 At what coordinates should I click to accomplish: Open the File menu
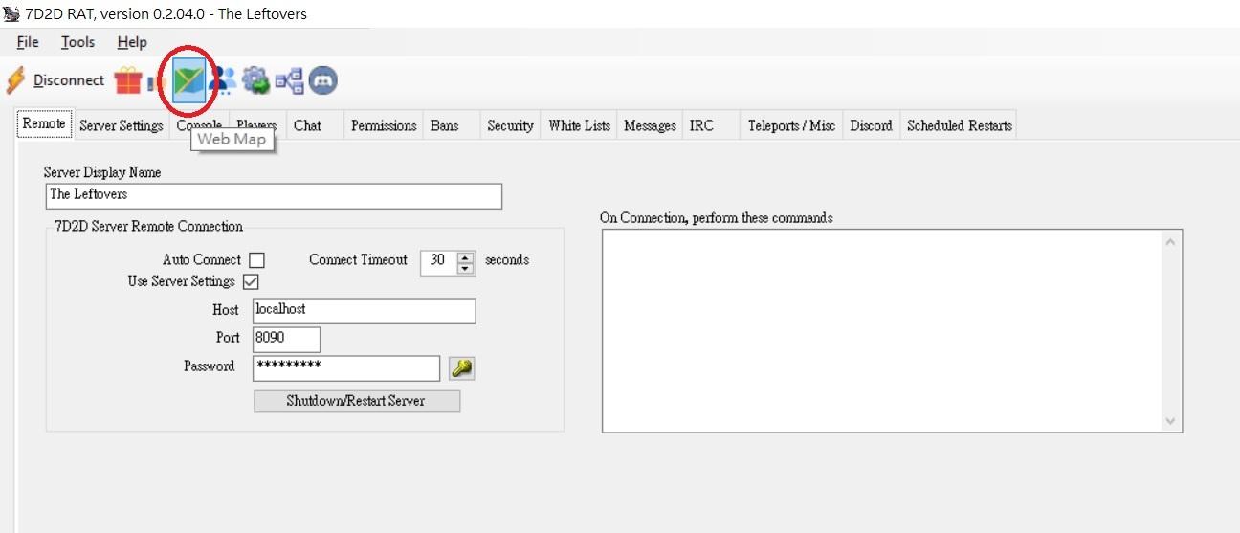point(28,42)
